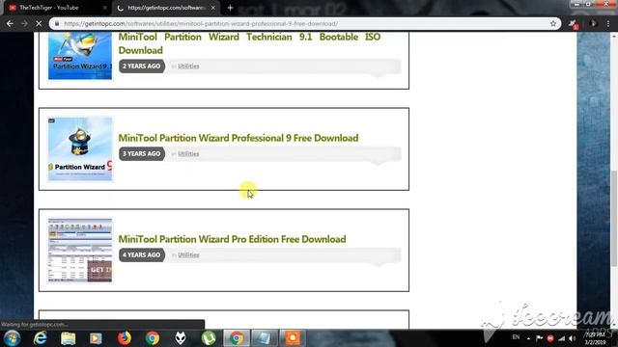The width and height of the screenshot is (618, 347).
Task: Launch Internet Explorer from the taskbar
Action: pyautogui.click(x=41, y=338)
